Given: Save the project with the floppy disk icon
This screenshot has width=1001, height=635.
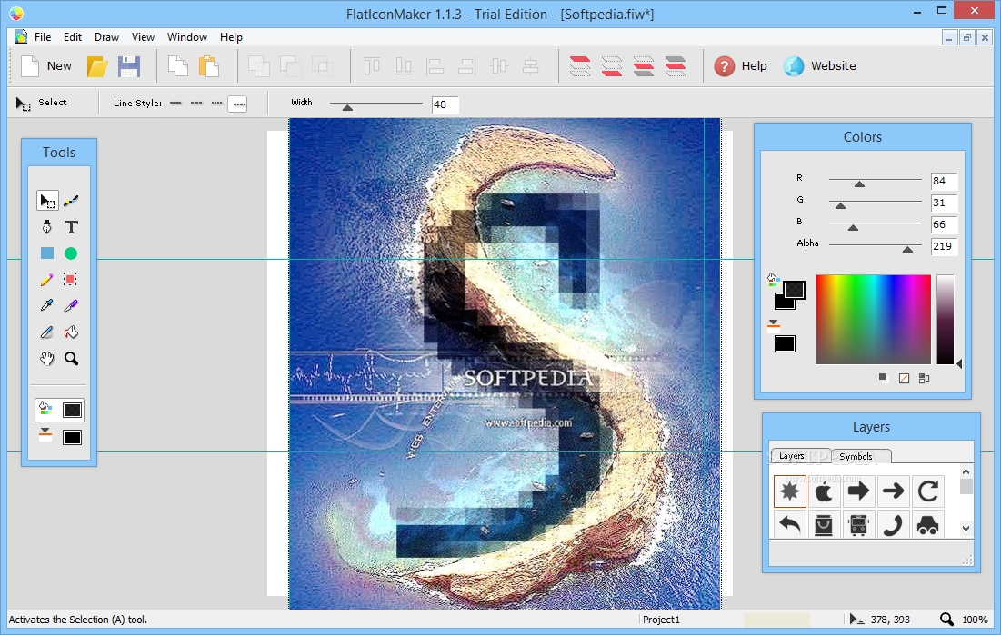Looking at the screenshot, I should (128, 66).
